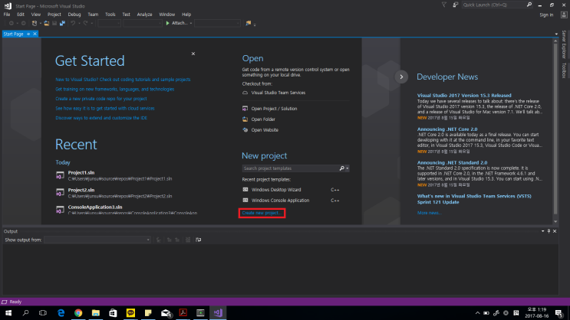Click the Save All toolbar icon
The image size is (570, 320).
(62, 23)
